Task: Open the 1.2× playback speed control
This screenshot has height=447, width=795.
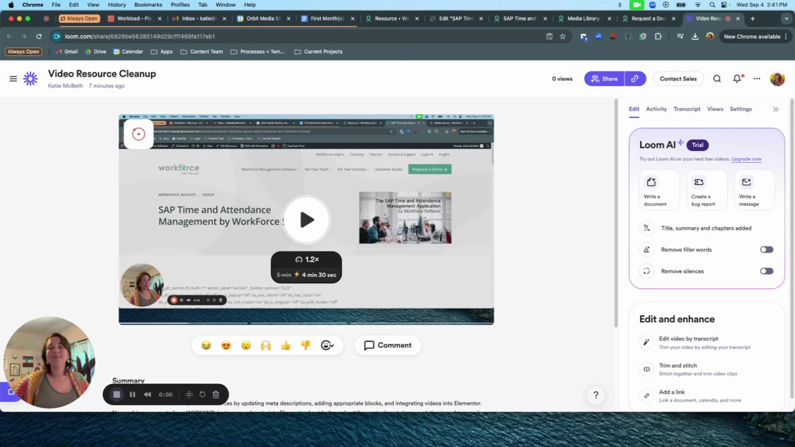Action: (x=306, y=260)
